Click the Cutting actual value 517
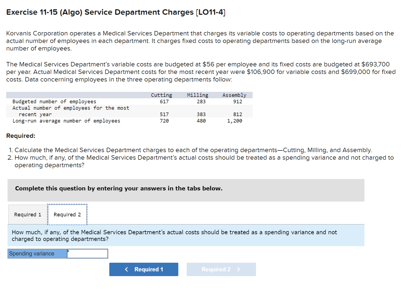Image resolution: width=410 pixels, height=299 pixels. tap(164, 114)
